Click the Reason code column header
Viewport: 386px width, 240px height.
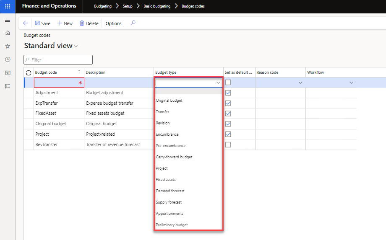pyautogui.click(x=280, y=72)
